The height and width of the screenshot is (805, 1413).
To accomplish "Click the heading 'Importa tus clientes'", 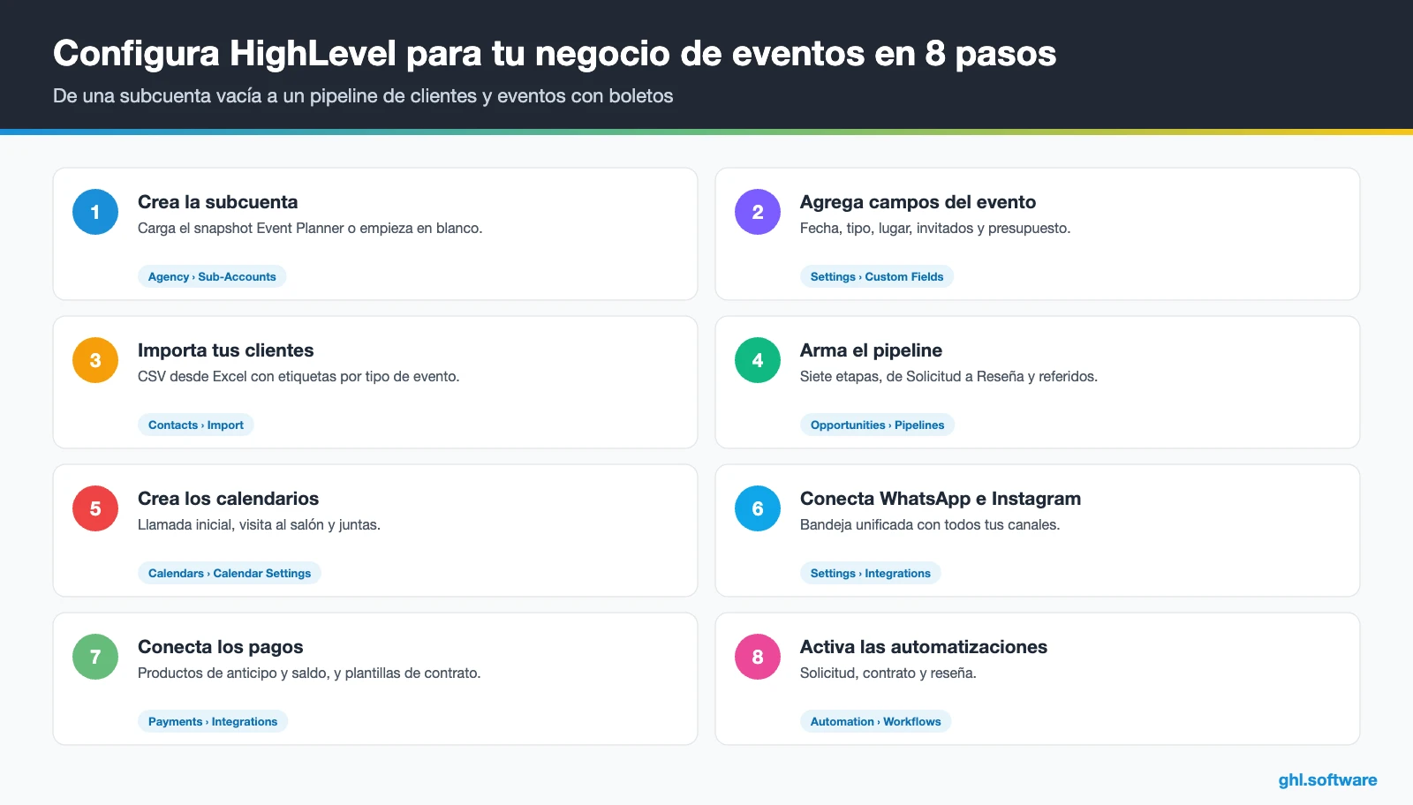I will click(x=225, y=350).
